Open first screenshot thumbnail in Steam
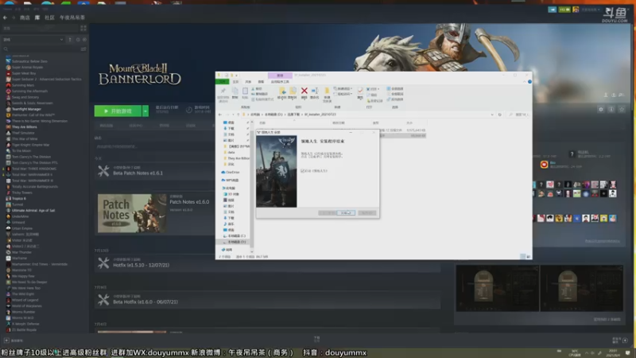Image resolution: width=636 pixels, height=358 pixels. 498,288
